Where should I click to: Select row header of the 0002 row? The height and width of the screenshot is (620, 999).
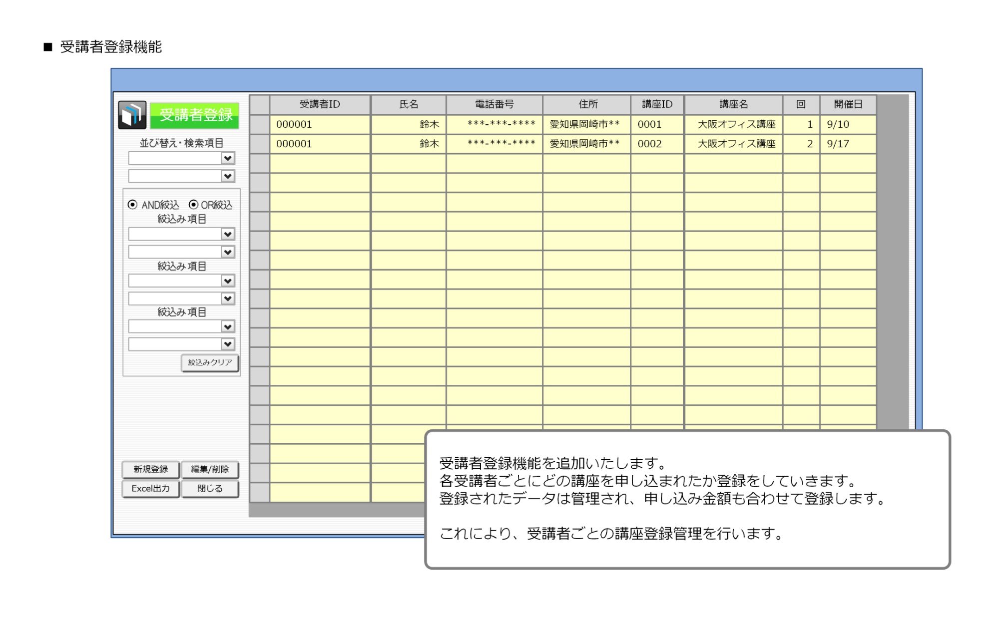click(x=260, y=144)
